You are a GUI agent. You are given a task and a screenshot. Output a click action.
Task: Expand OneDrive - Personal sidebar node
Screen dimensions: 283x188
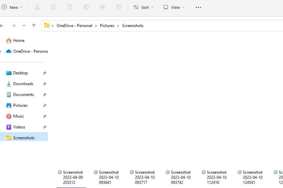click(x=1, y=51)
